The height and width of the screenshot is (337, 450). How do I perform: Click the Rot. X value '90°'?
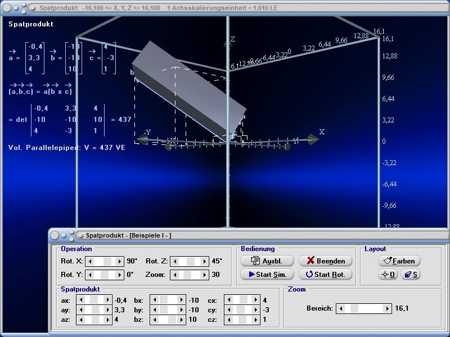point(132,261)
